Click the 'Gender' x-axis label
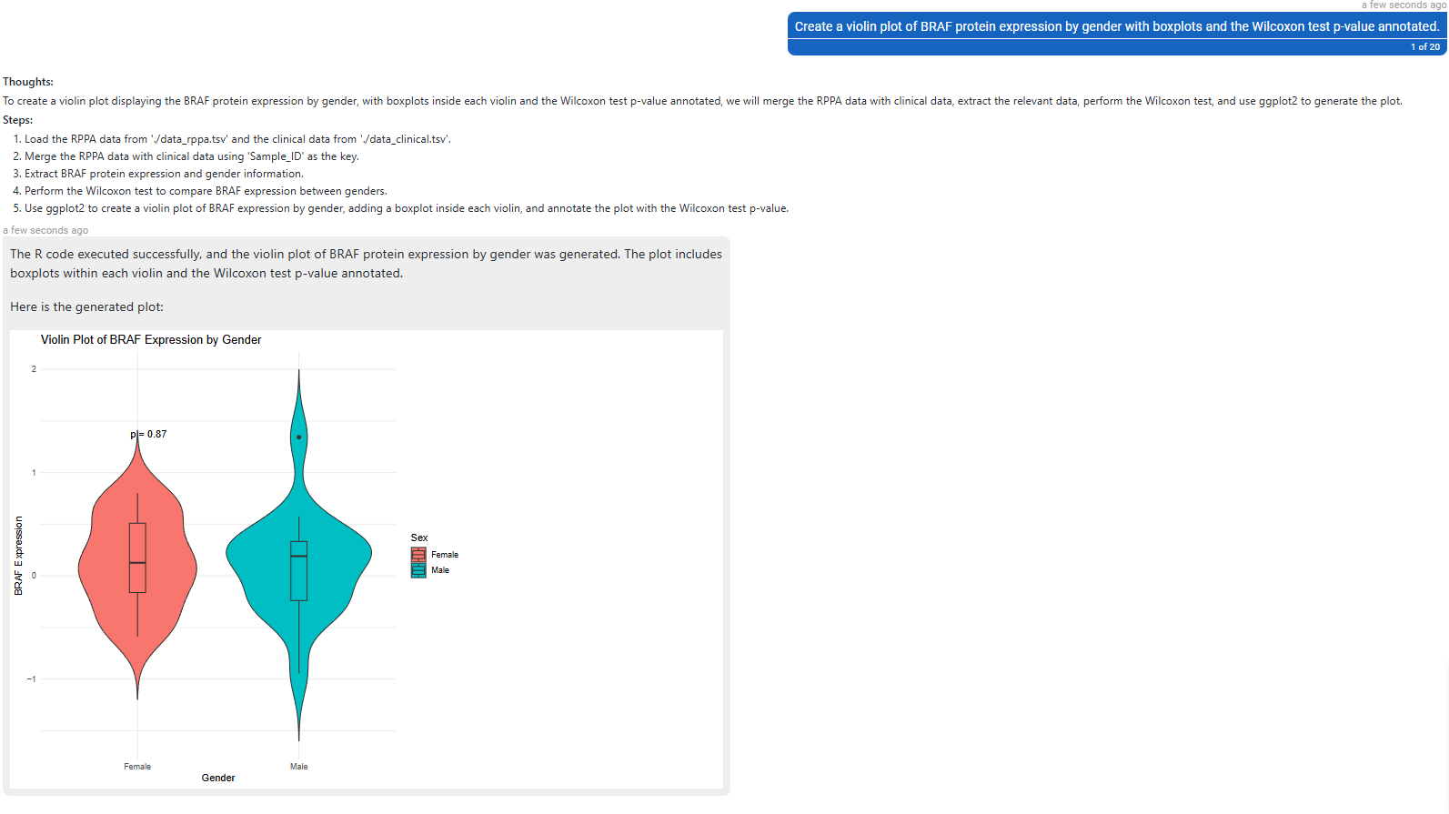This screenshot has height=814, width=1449. (x=218, y=779)
